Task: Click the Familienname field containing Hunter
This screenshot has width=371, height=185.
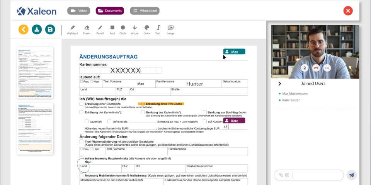Action: pyautogui.click(x=188, y=84)
